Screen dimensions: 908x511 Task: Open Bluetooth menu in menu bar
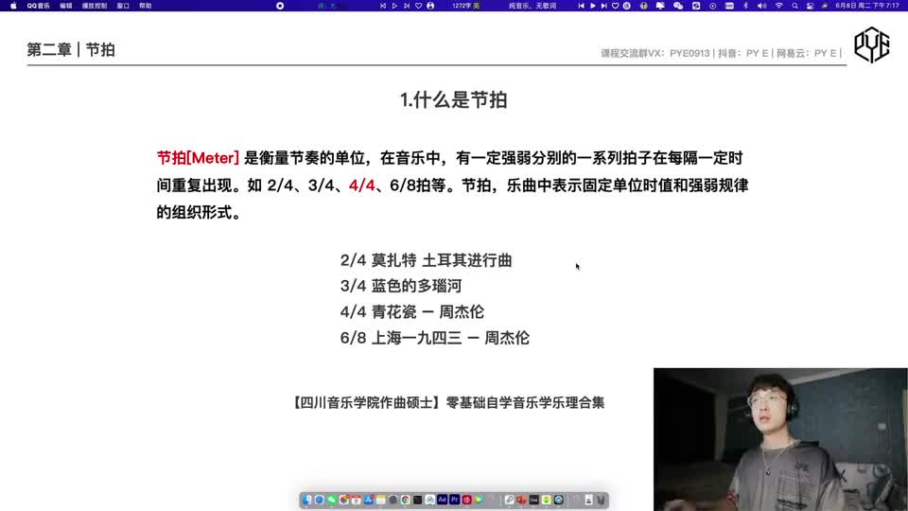pos(745,6)
